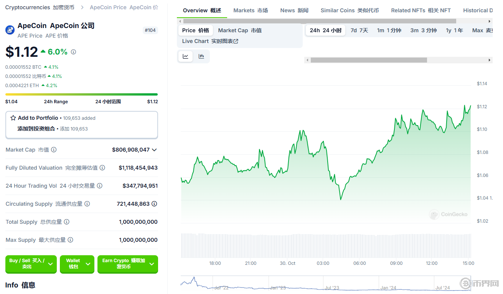This screenshot has height=294, width=503.
Task: Click the historical mini chart navigator
Action: [x=326, y=284]
